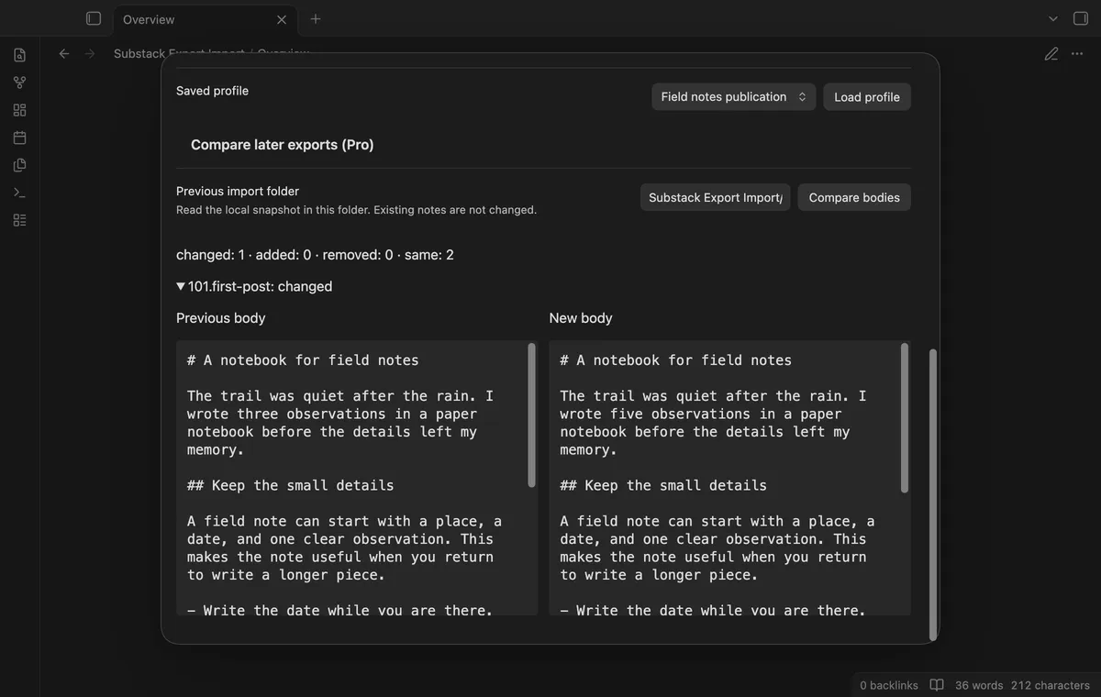
Task: Open graph view icon
Action: point(19,83)
